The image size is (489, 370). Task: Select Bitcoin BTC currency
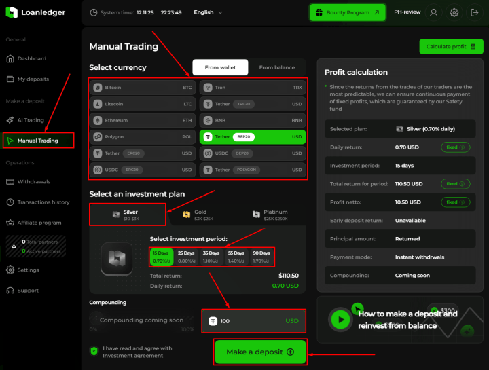pyautogui.click(x=143, y=88)
